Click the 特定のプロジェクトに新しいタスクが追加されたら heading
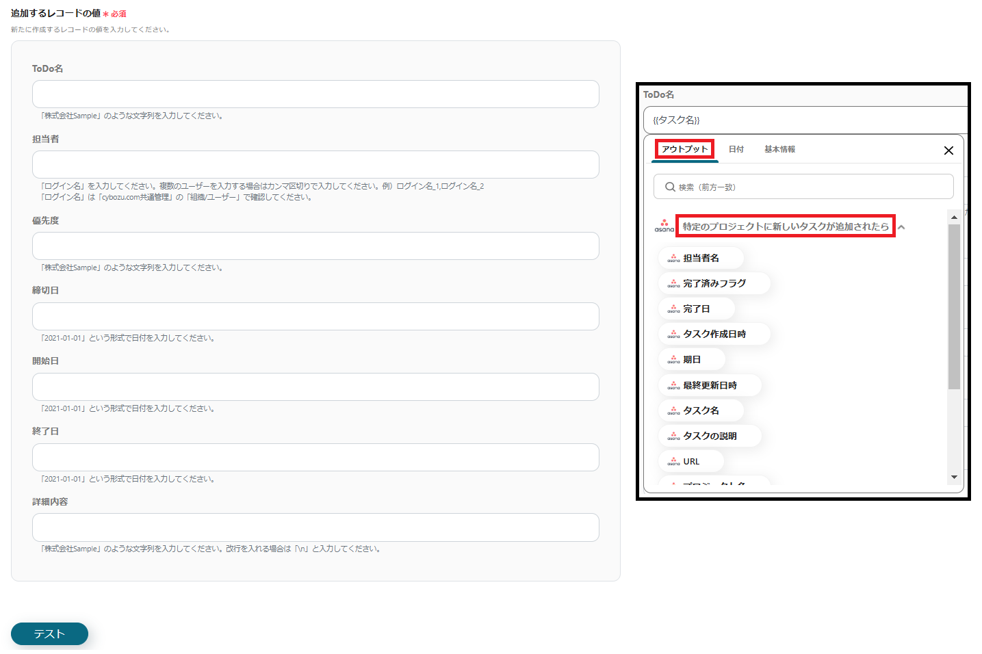982x654 pixels. 786,226
